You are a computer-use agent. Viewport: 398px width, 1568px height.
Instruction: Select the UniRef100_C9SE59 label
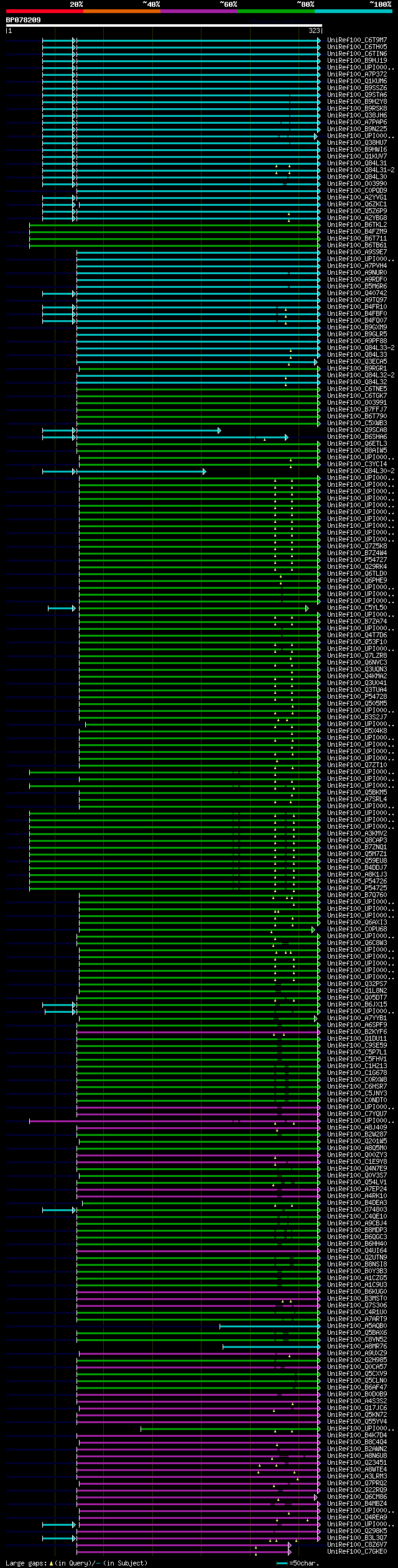point(357,1046)
